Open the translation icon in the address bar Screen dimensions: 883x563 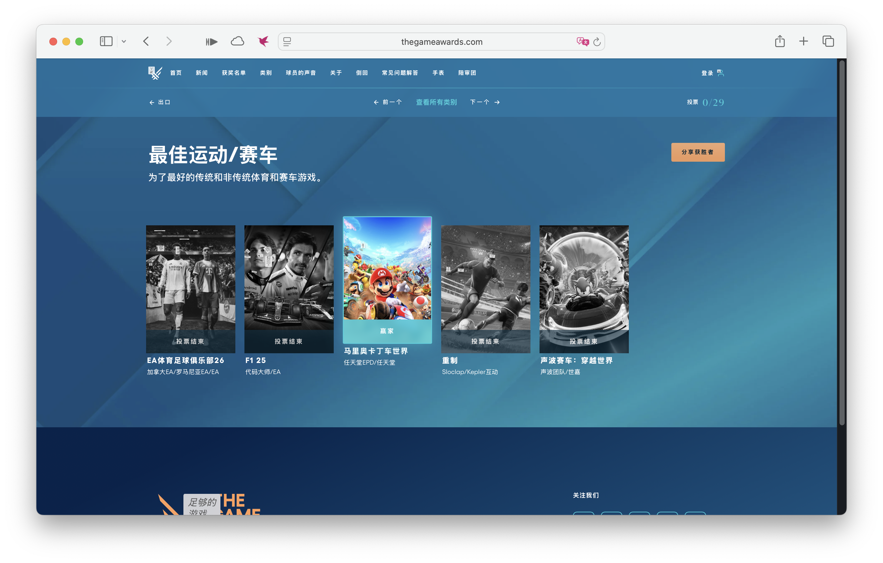[582, 42]
